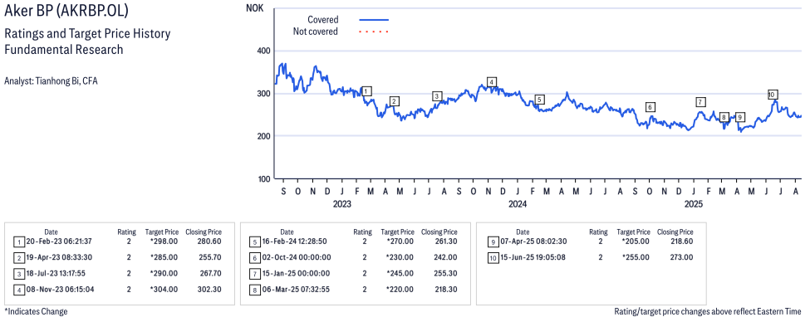The image size is (810, 317).
Task: Select chart marker 3 near August 2023
Action: pos(438,96)
